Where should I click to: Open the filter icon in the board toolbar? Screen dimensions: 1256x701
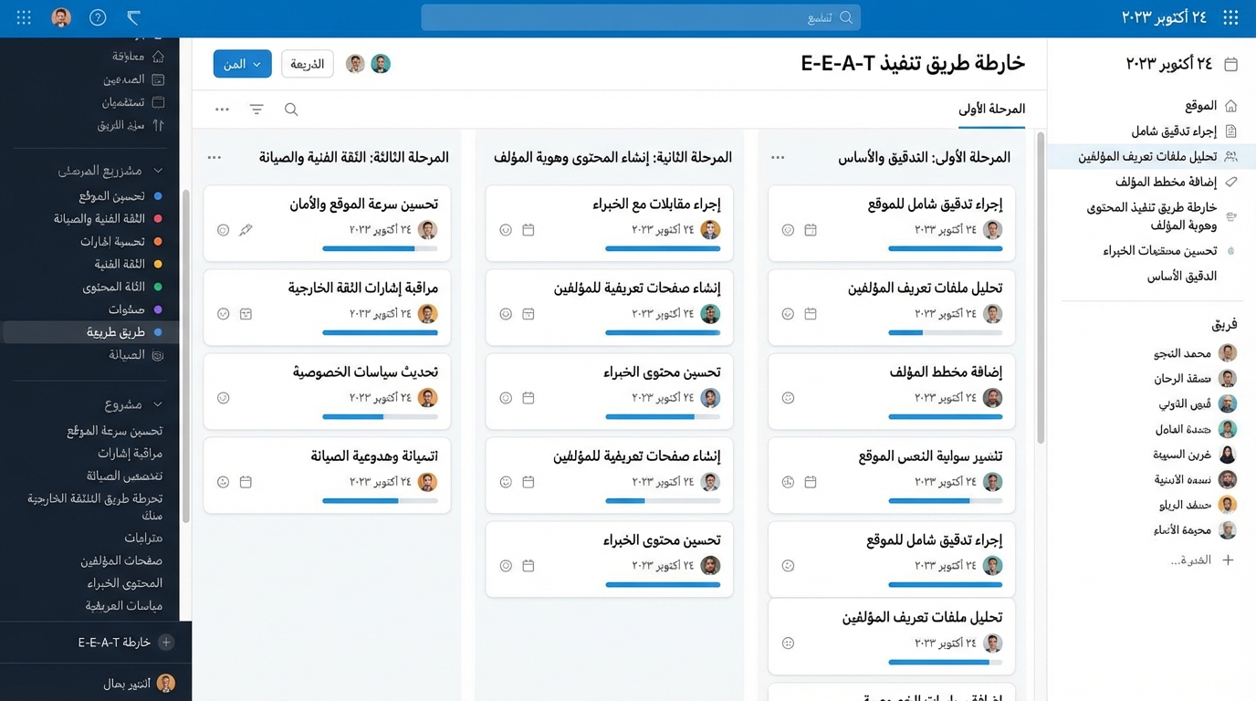click(x=256, y=109)
